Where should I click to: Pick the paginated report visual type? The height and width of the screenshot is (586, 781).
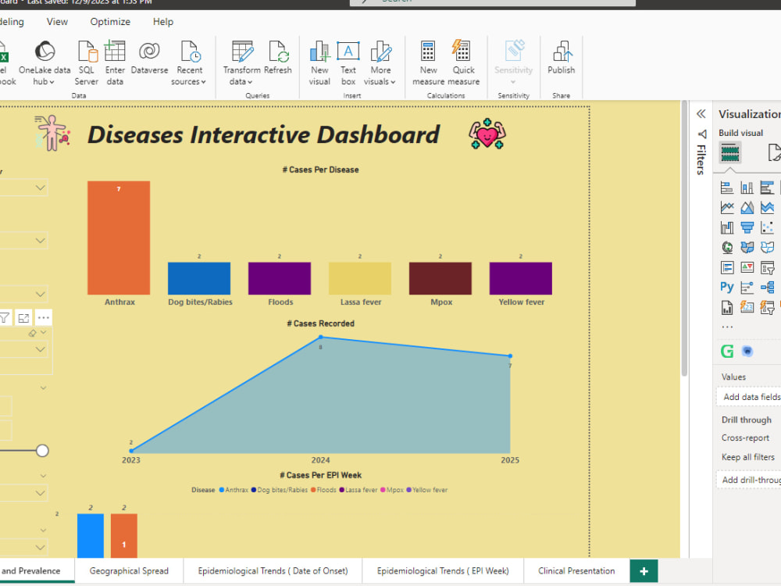click(x=727, y=307)
